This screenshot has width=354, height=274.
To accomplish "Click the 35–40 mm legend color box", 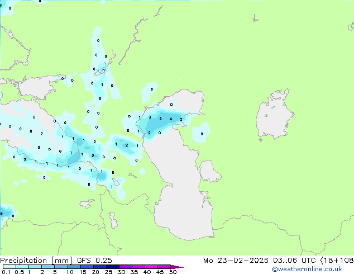I will (138, 267).
